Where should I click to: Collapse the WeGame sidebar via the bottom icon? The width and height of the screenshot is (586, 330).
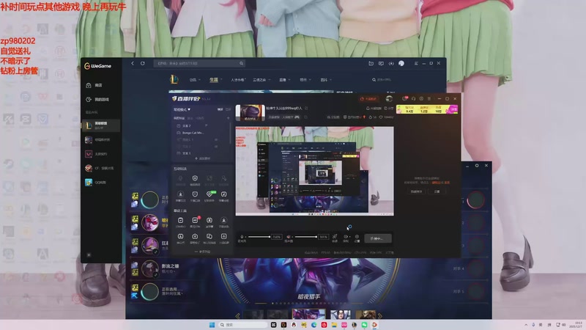click(89, 254)
